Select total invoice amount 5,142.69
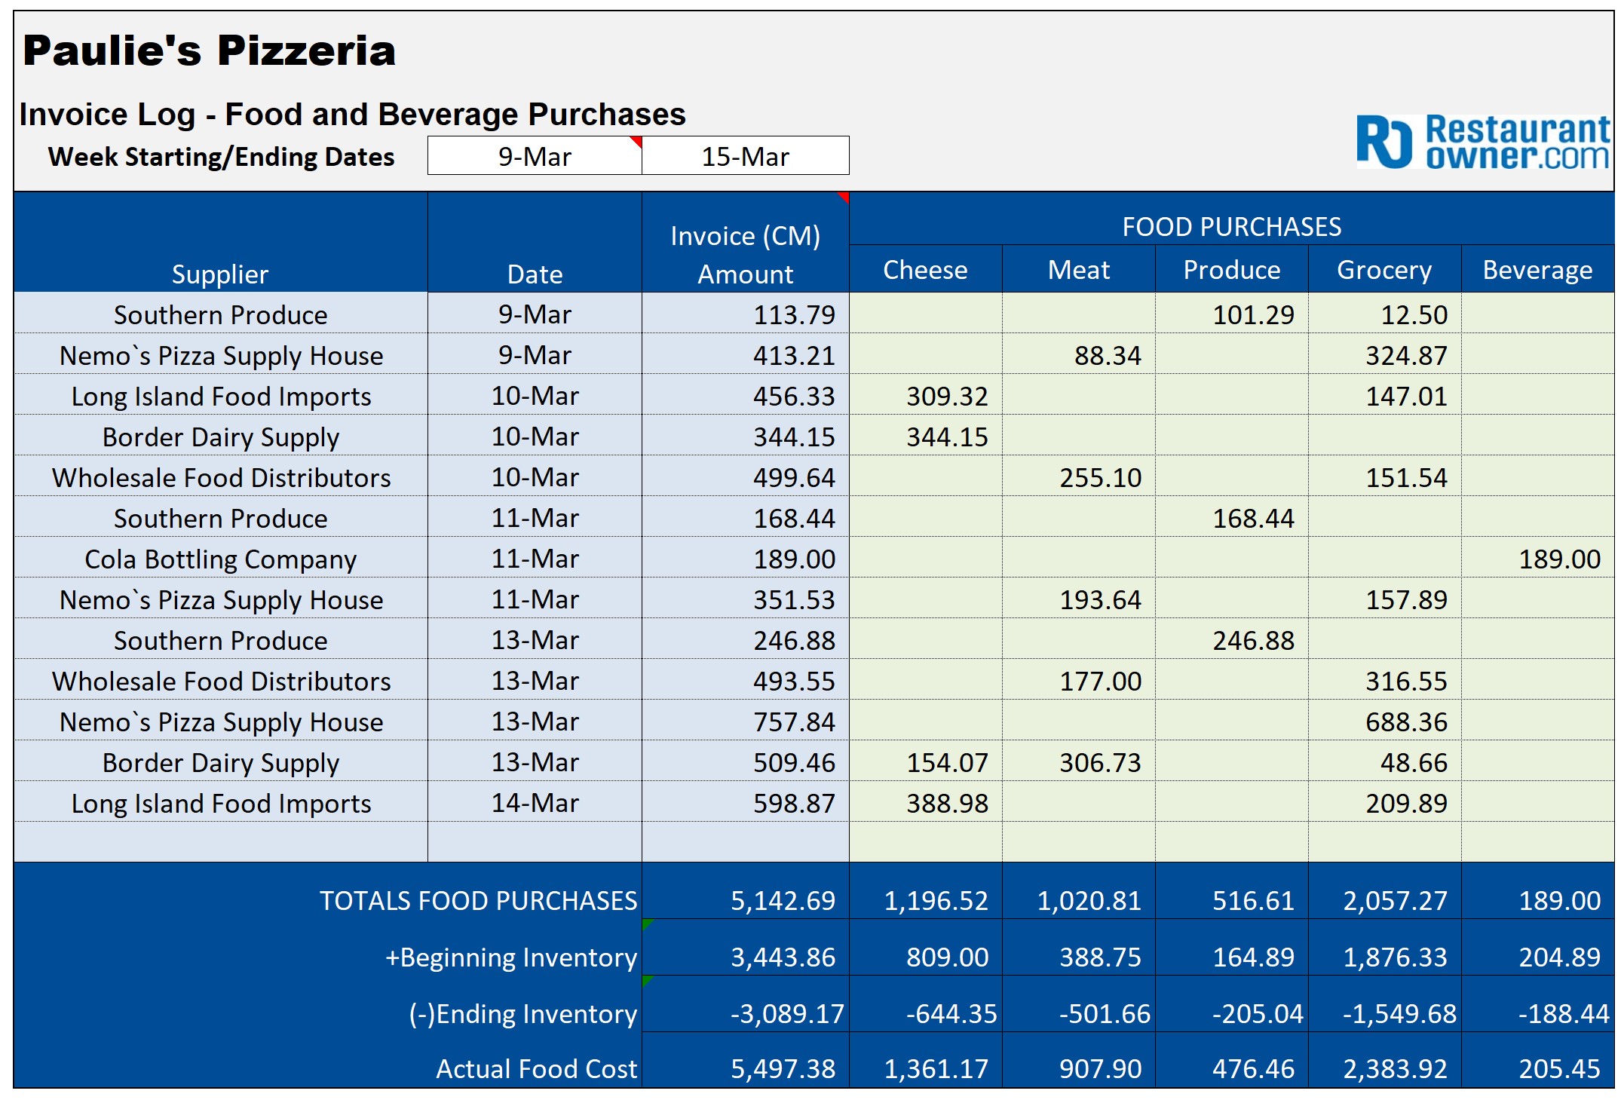The image size is (1624, 1106). pos(746,891)
